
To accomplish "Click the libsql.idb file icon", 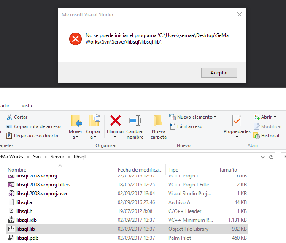I will 11,220.
